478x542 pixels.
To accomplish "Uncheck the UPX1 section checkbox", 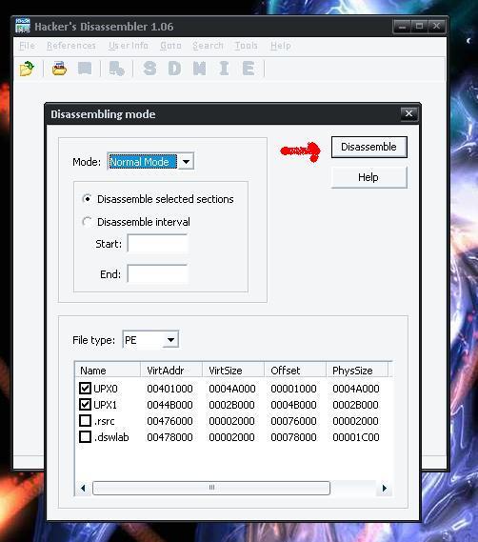I will click(x=85, y=405).
